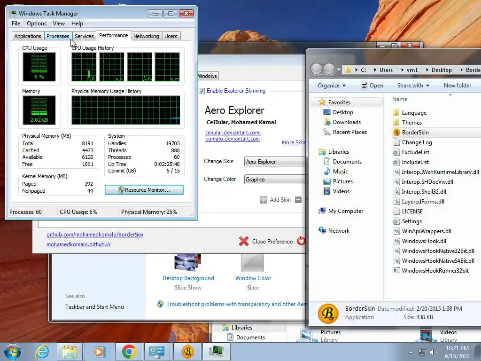
Task: Expand the Organize menu
Action: click(x=332, y=86)
